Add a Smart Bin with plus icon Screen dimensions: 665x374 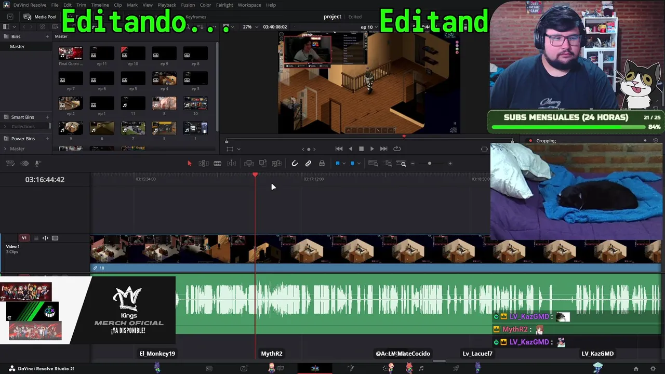click(47, 117)
